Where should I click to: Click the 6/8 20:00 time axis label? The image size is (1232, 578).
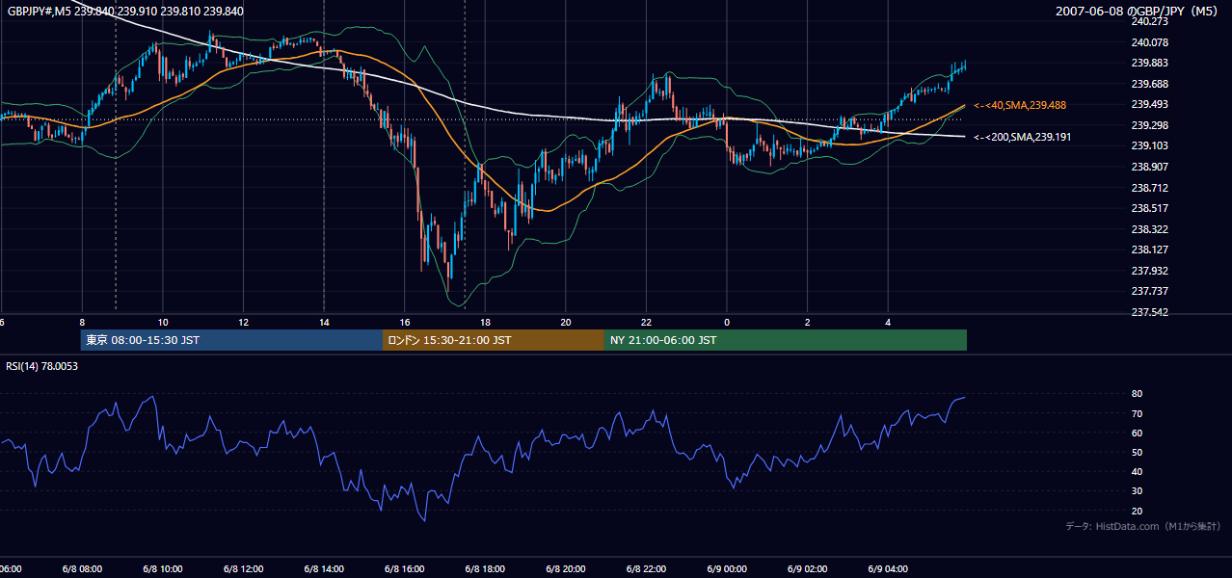(566, 569)
